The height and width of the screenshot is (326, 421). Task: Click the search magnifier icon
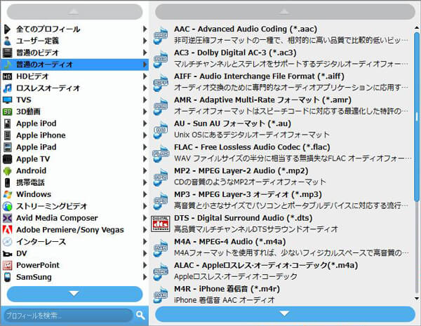coord(140,315)
